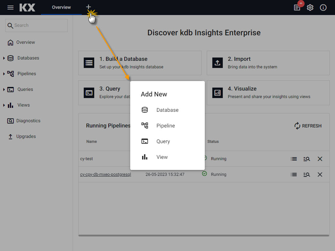Click the Build a Database card icon
335x251 pixels.
89,63
